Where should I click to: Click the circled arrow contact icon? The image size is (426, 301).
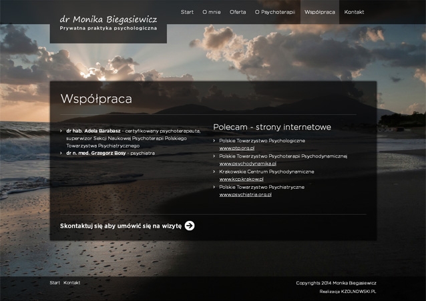[x=190, y=226]
